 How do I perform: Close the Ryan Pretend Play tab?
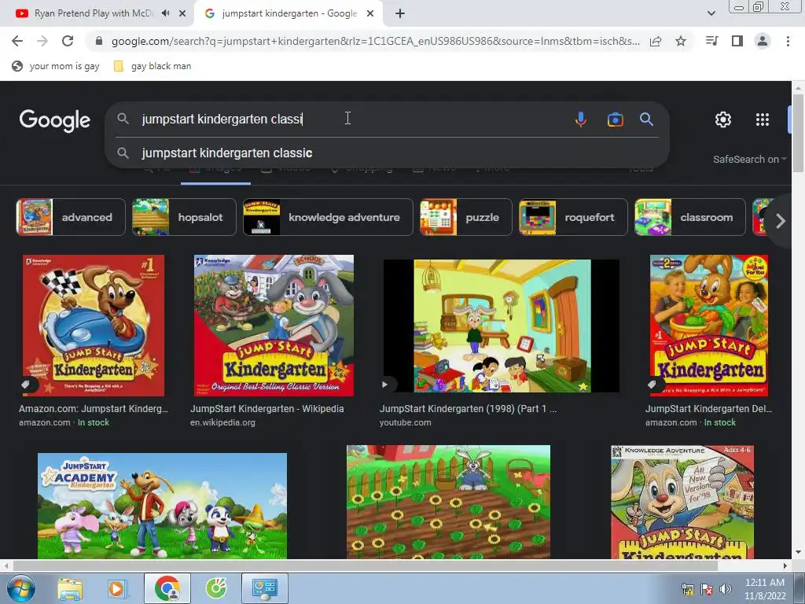(182, 13)
